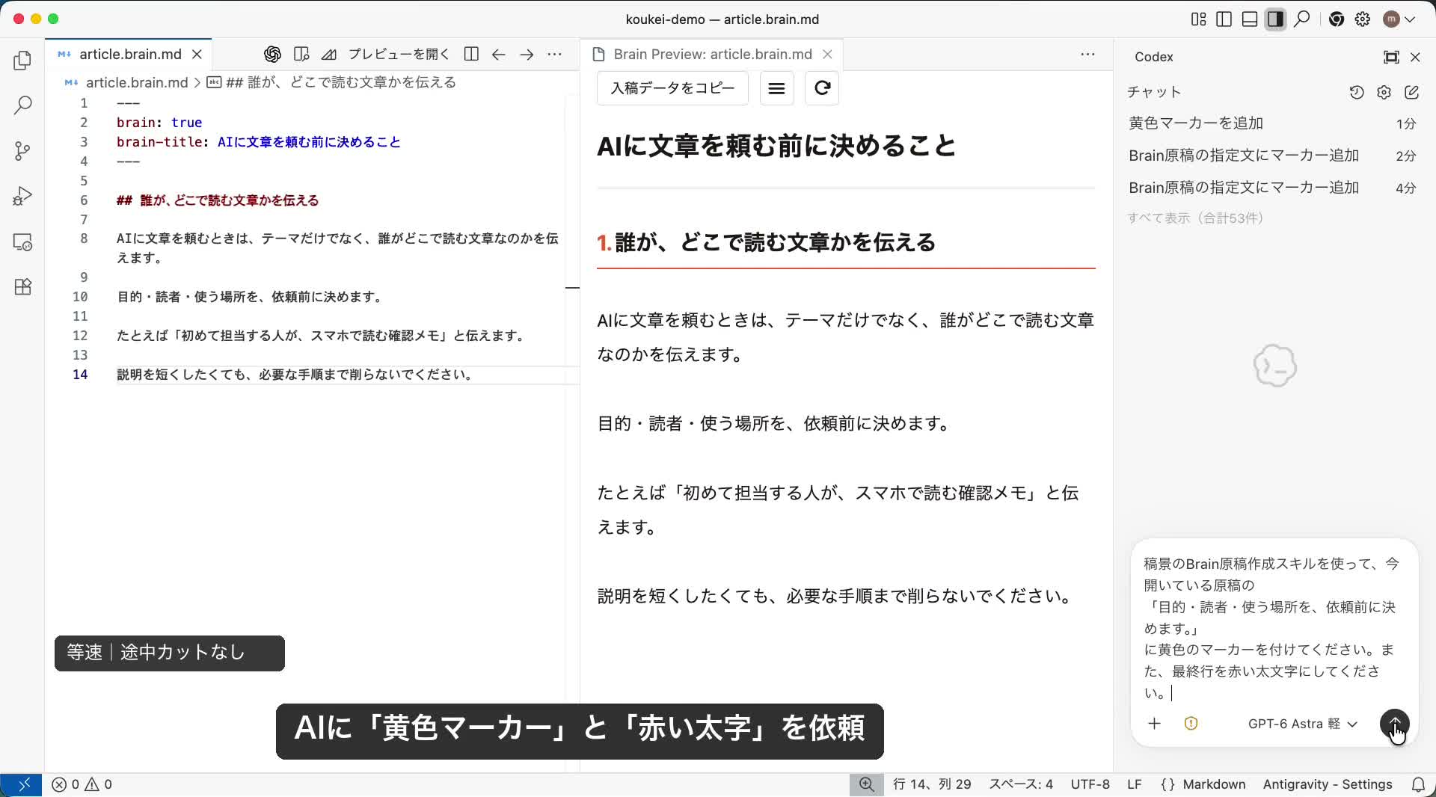Click the Codex (OpenAI) icon in the editor toolbar
Image resolution: width=1436 pixels, height=797 pixels.
pos(272,54)
